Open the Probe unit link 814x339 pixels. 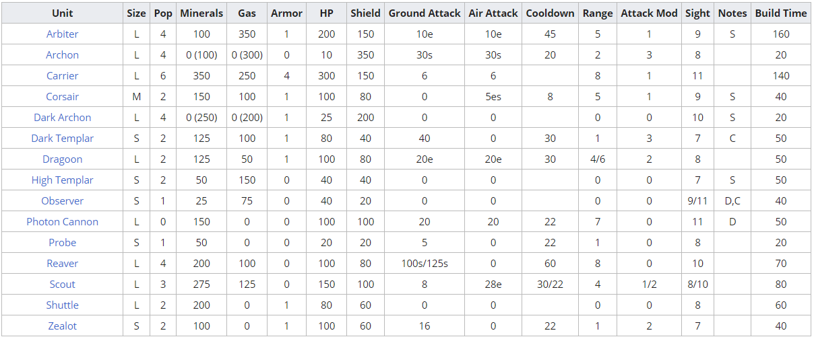pyautogui.click(x=62, y=243)
